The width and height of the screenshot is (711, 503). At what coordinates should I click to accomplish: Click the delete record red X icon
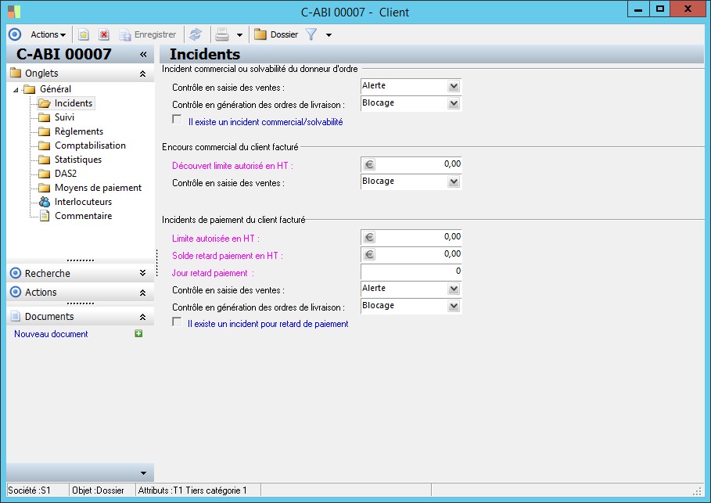click(104, 34)
